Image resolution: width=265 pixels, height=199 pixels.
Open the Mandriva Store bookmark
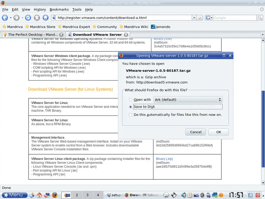point(40,27)
